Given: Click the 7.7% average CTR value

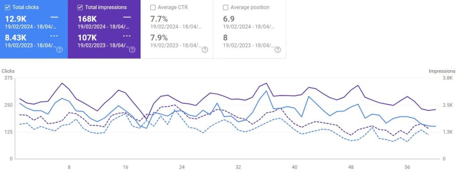Looking at the screenshot, I should (x=159, y=19).
